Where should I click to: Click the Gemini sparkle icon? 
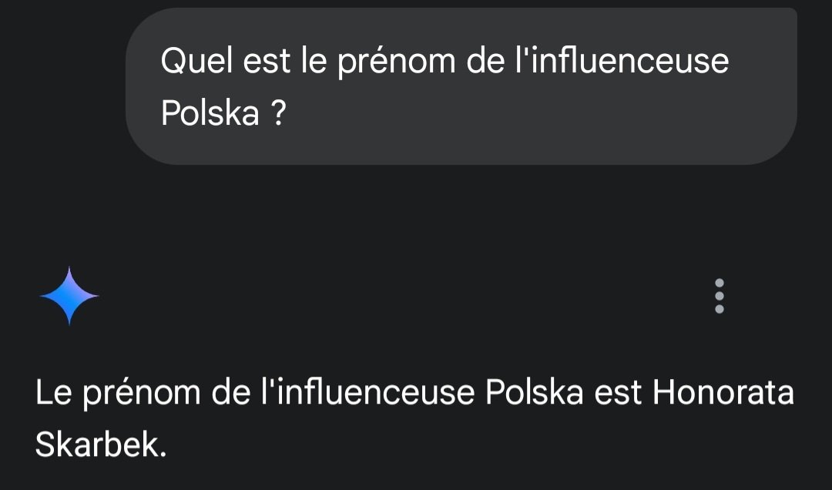pyautogui.click(x=69, y=296)
